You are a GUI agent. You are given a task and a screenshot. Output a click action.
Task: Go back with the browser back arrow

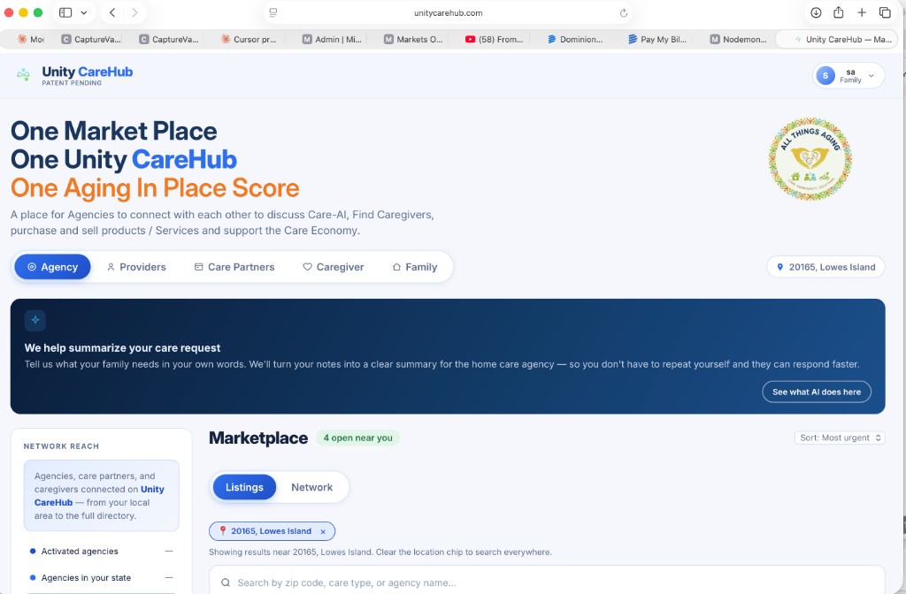click(112, 12)
